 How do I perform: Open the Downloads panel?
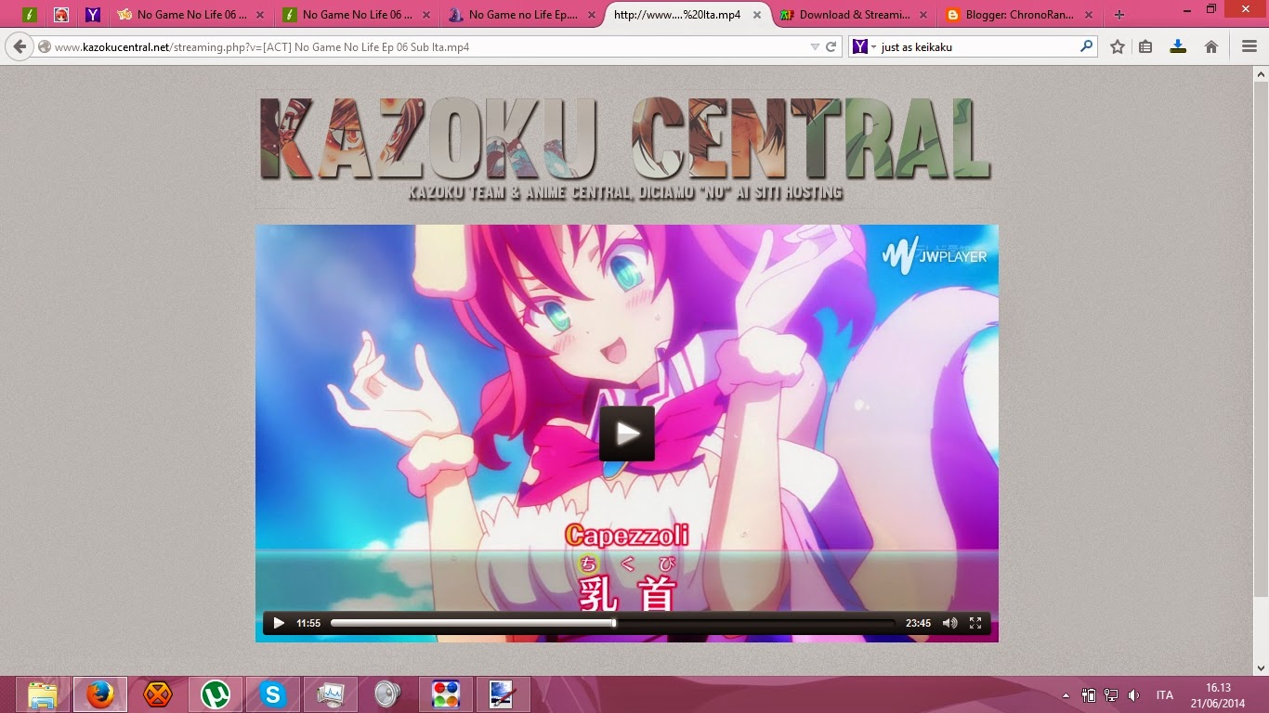pyautogui.click(x=1178, y=46)
